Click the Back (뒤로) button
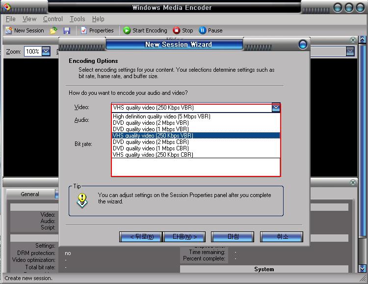Screen dimensions: 368x284 click(x=141, y=237)
